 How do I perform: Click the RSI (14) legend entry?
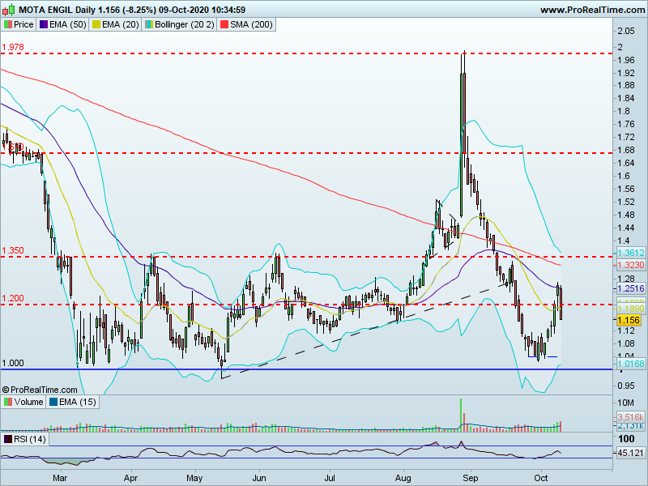pyautogui.click(x=25, y=439)
